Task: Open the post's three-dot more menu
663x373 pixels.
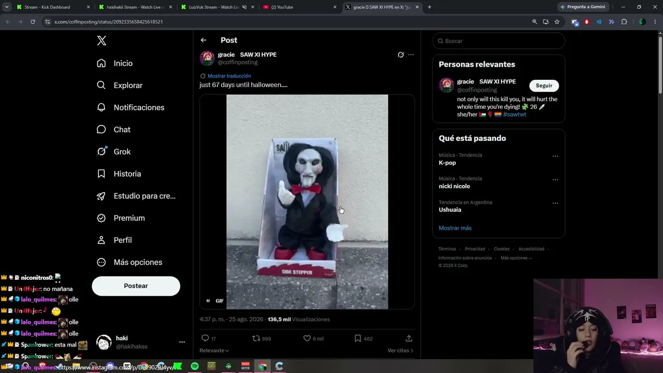Action: [411, 55]
